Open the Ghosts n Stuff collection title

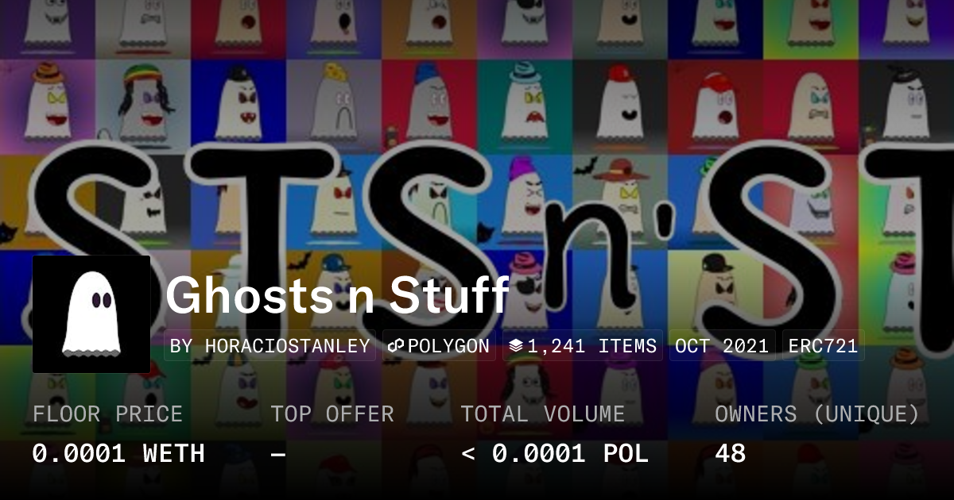pos(337,295)
